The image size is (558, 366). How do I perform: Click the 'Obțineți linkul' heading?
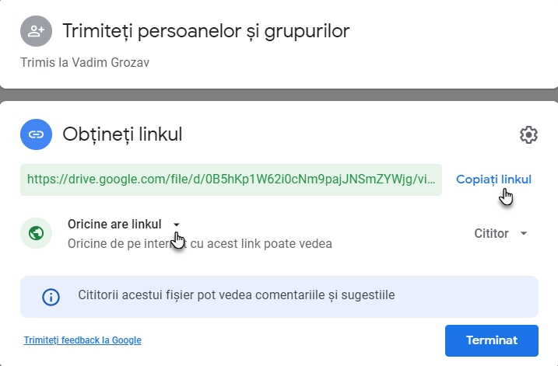[x=122, y=134]
